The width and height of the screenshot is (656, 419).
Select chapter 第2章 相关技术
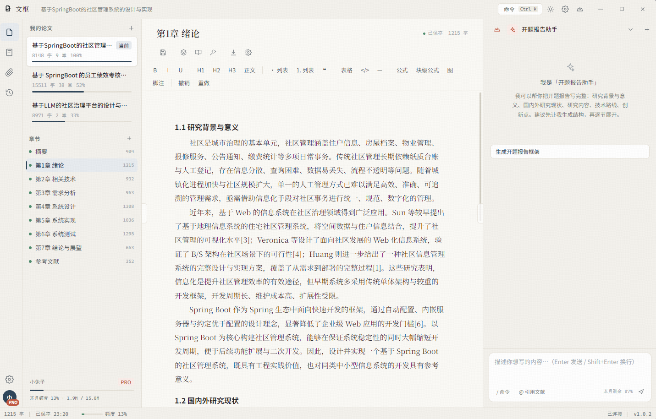pyautogui.click(x=82, y=179)
